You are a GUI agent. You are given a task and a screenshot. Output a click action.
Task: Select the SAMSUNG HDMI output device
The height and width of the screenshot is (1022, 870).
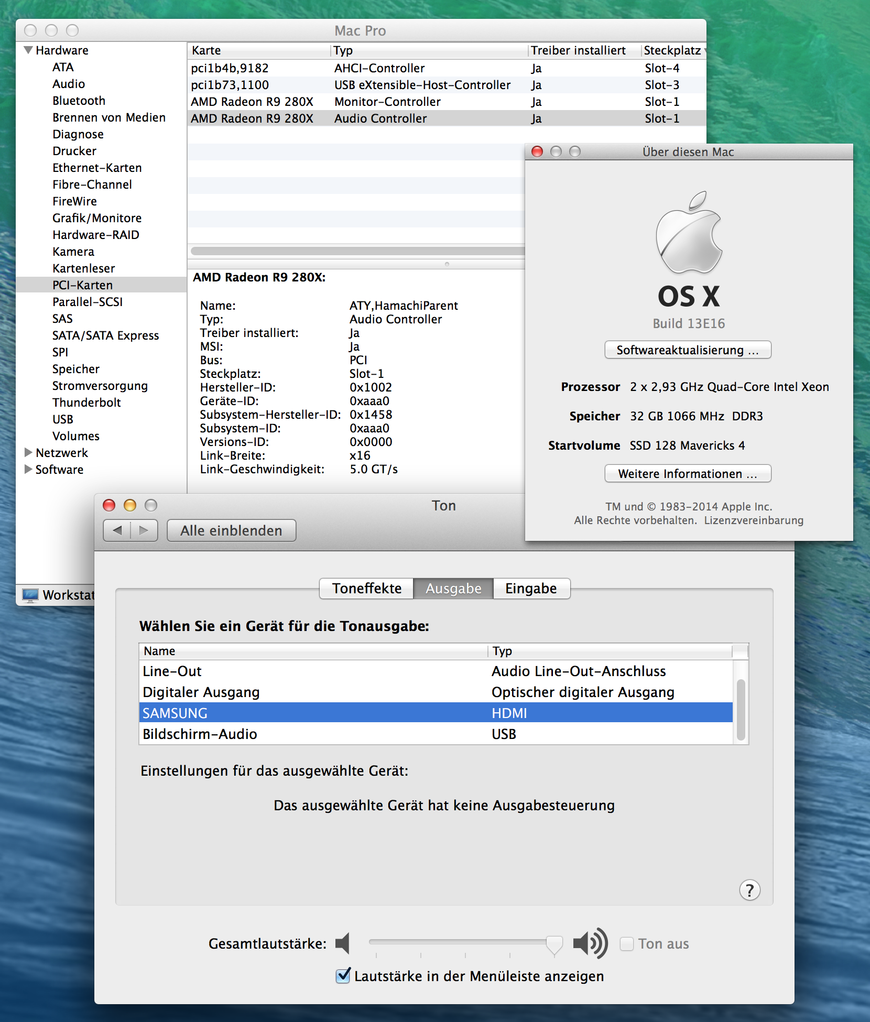[x=436, y=713]
